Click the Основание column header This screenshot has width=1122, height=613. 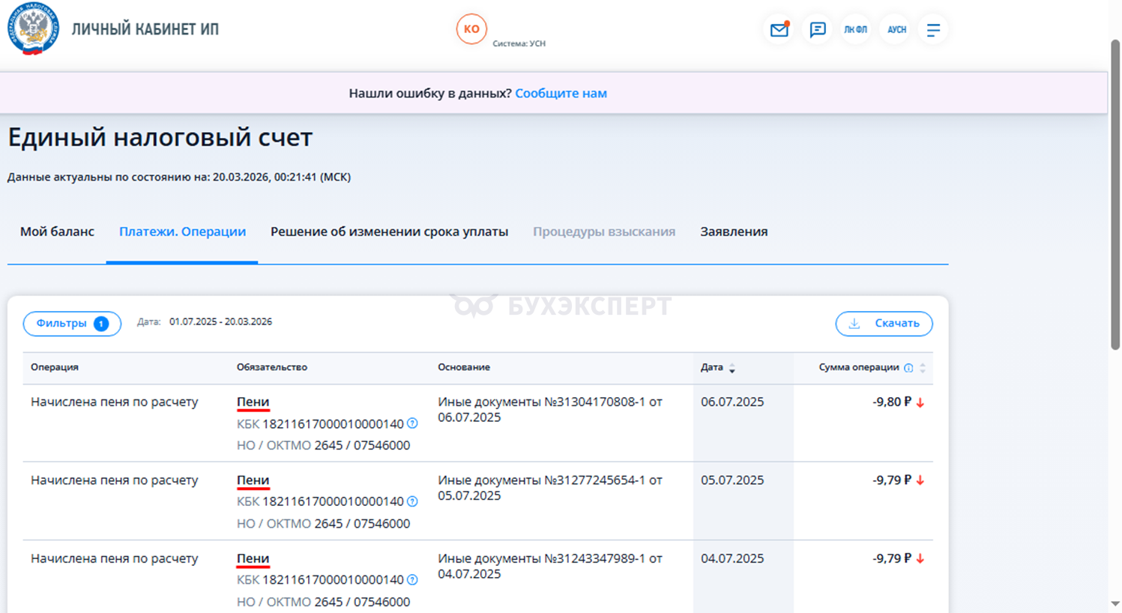(464, 367)
